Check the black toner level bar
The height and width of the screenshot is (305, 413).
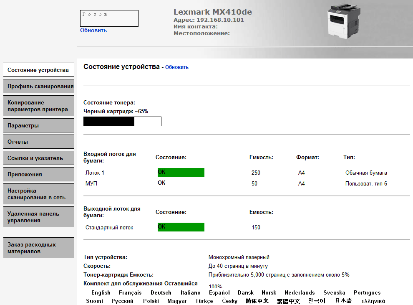coord(122,121)
